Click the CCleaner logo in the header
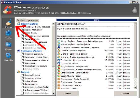This screenshot has height=98, width=140. coord(7,10)
